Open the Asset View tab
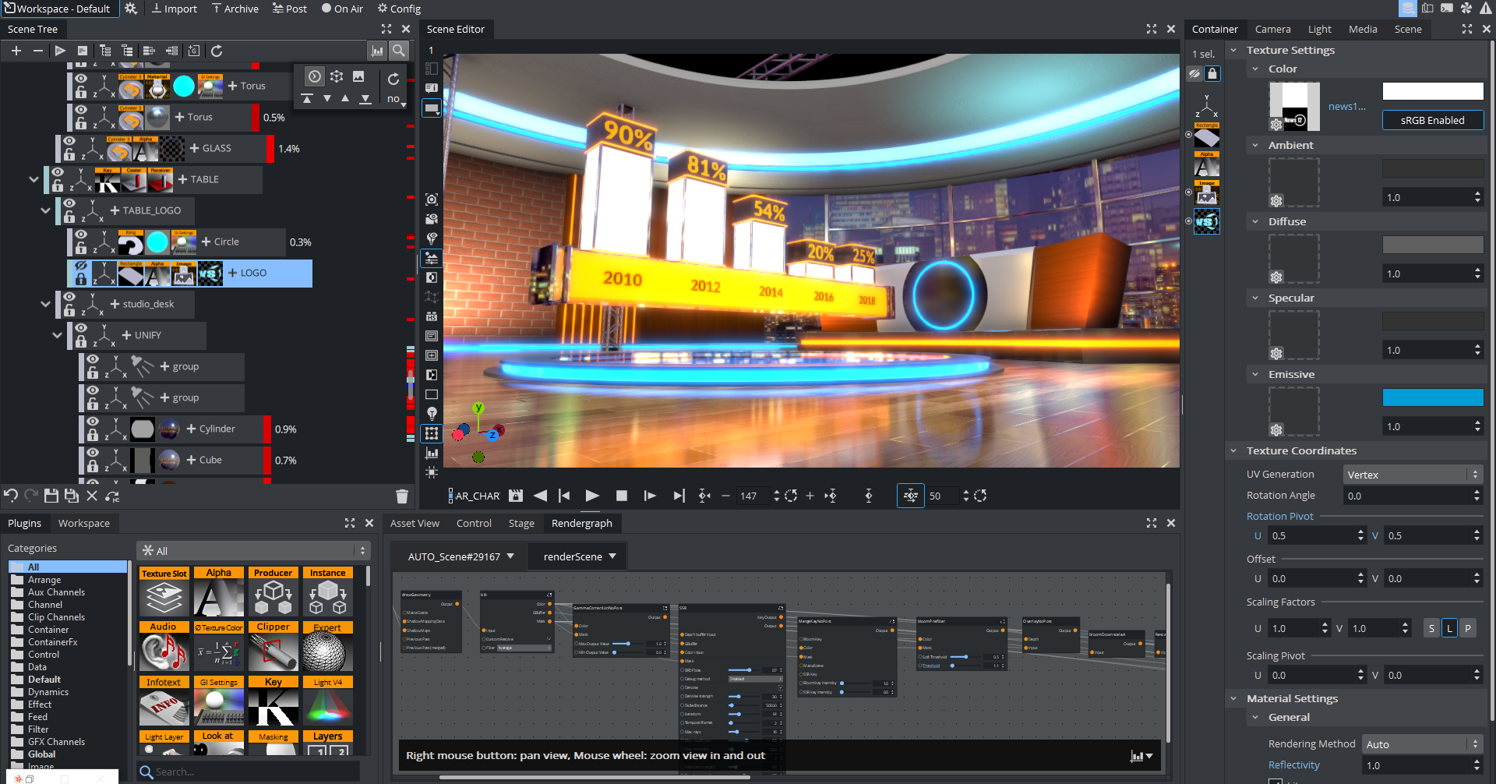This screenshot has height=784, width=1496. [x=415, y=523]
